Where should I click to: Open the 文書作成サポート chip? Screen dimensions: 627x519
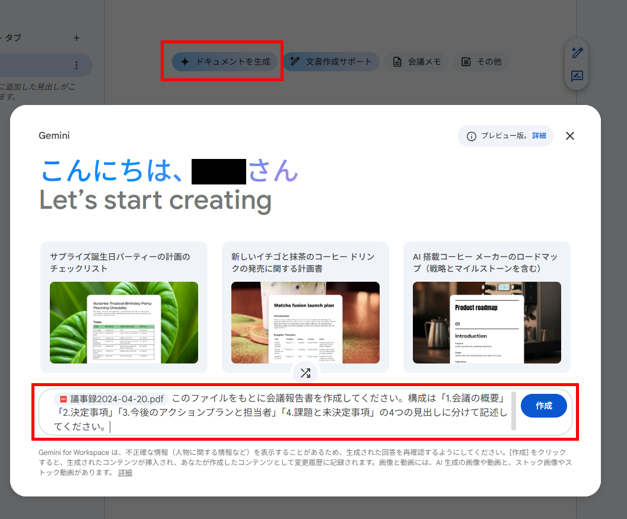(x=331, y=62)
